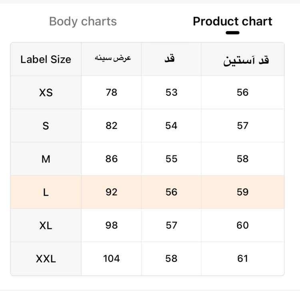Click sleeve length value 60 in XL row

[x=243, y=225]
